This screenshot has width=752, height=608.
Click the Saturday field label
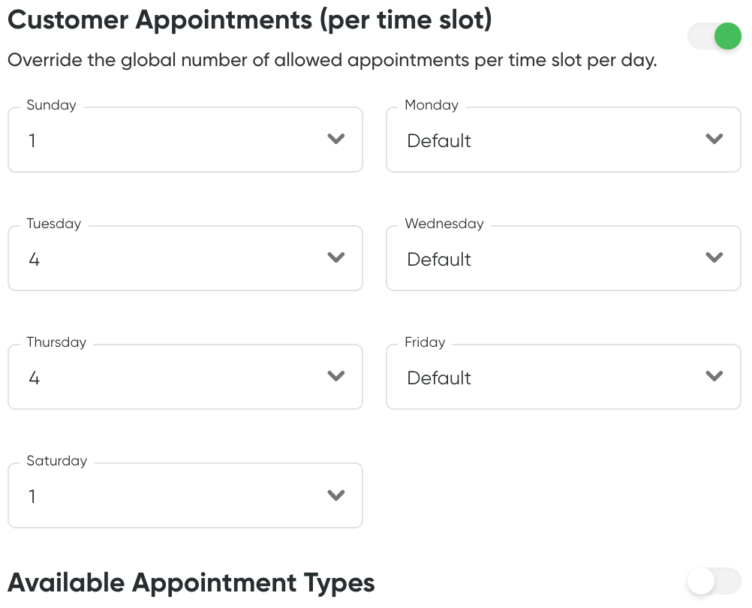[57, 461]
